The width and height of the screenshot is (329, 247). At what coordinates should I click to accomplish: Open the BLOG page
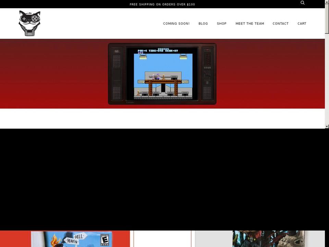(x=203, y=24)
